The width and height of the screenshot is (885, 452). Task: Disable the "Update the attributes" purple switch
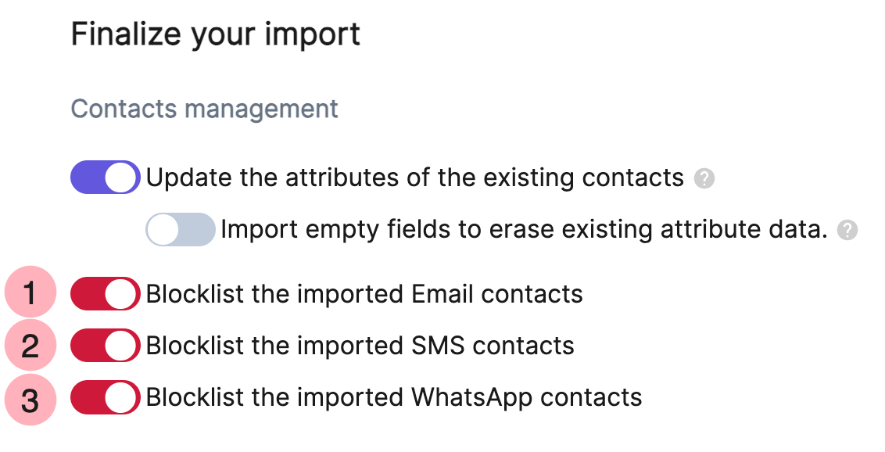105,178
